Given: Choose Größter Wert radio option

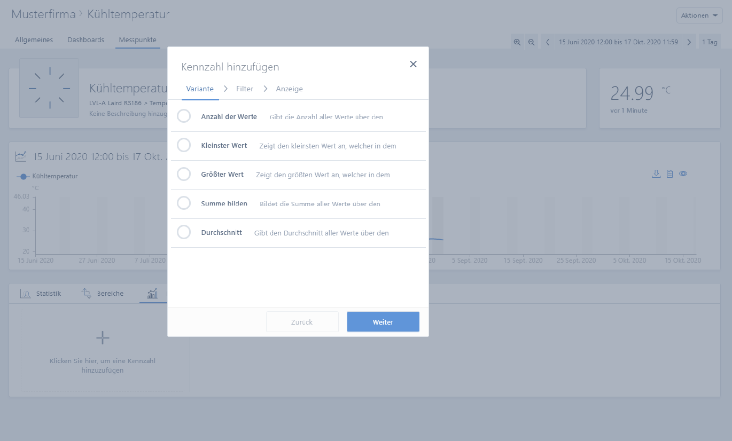Looking at the screenshot, I should click(x=184, y=174).
